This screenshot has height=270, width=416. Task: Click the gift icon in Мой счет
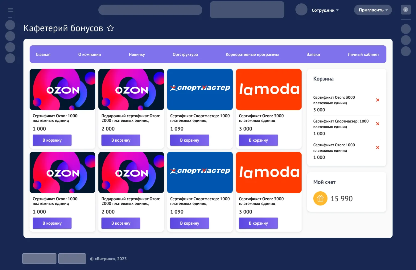(x=320, y=198)
